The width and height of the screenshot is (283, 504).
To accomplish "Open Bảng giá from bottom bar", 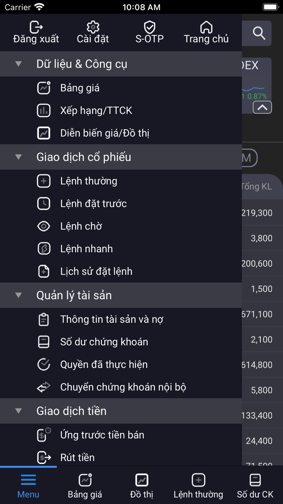I will tap(84, 485).
